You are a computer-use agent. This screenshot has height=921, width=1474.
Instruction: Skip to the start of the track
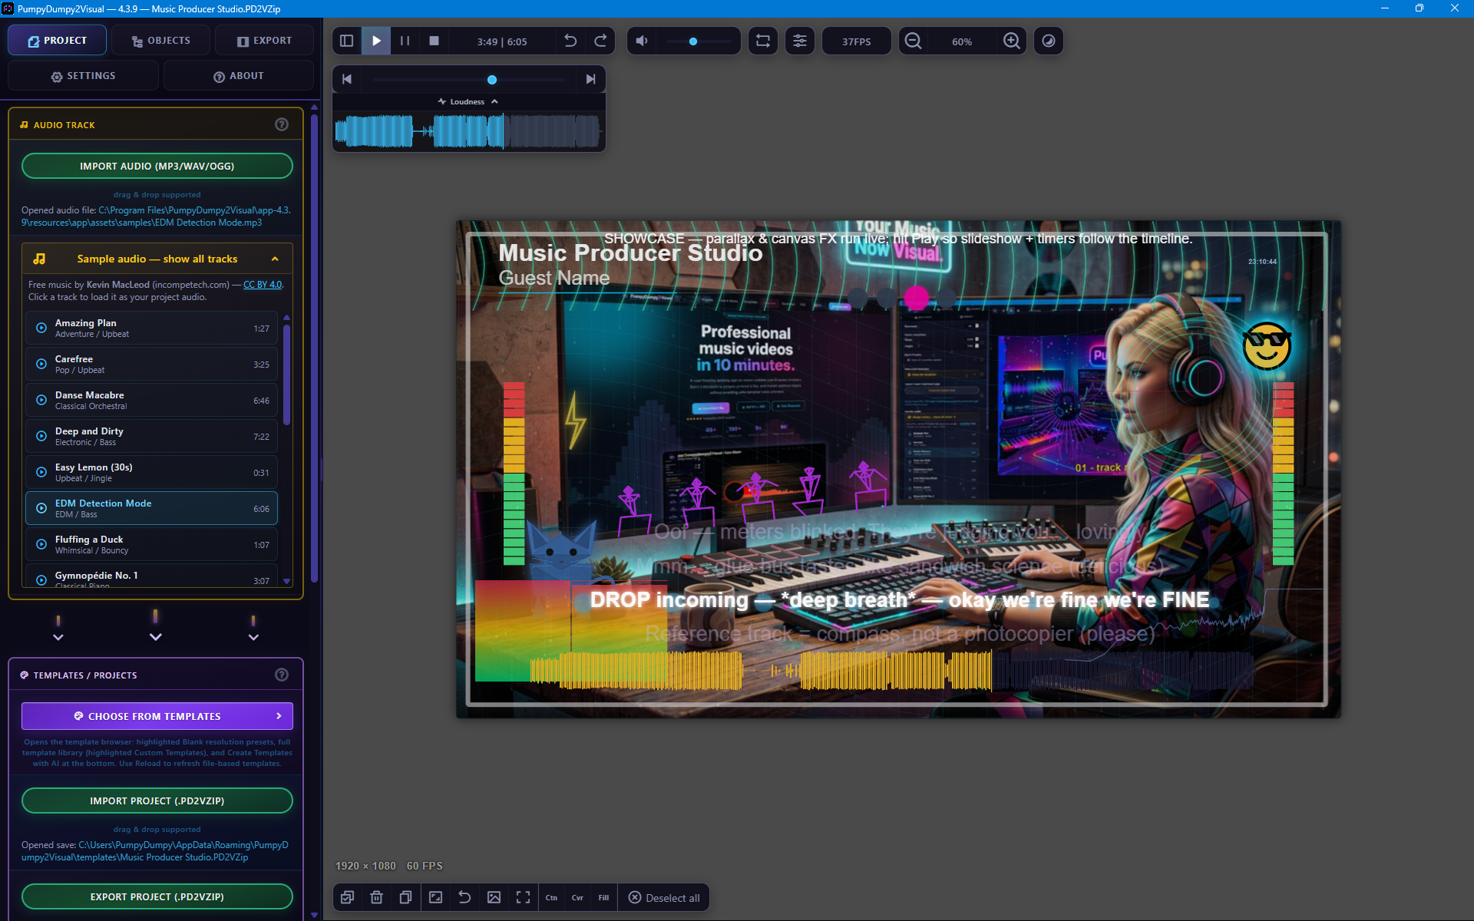[x=347, y=79]
